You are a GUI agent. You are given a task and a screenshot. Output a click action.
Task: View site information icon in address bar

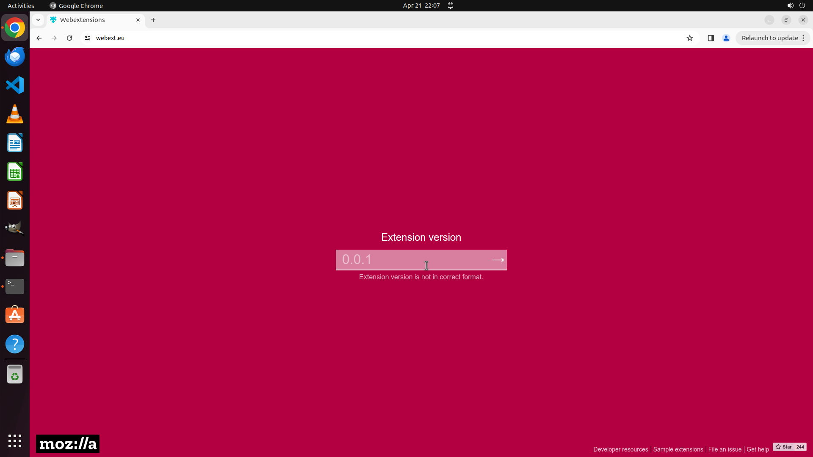tap(88, 38)
